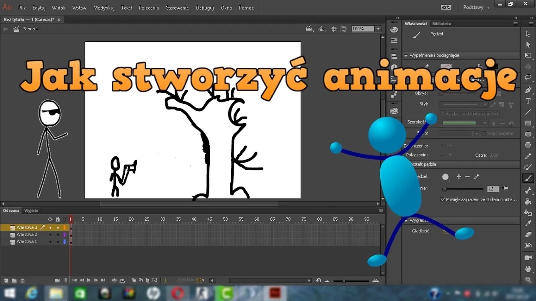
Task: Pick the Rectangle tool
Action: 528,123
